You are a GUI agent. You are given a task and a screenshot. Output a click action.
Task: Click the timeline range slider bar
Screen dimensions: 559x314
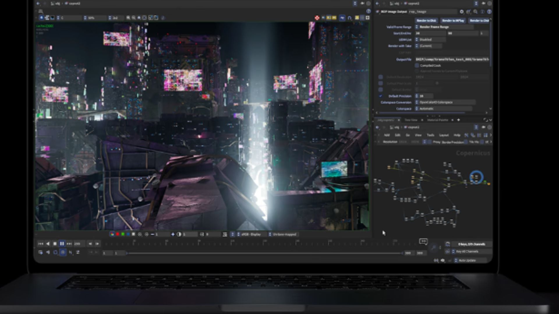tap(265, 253)
